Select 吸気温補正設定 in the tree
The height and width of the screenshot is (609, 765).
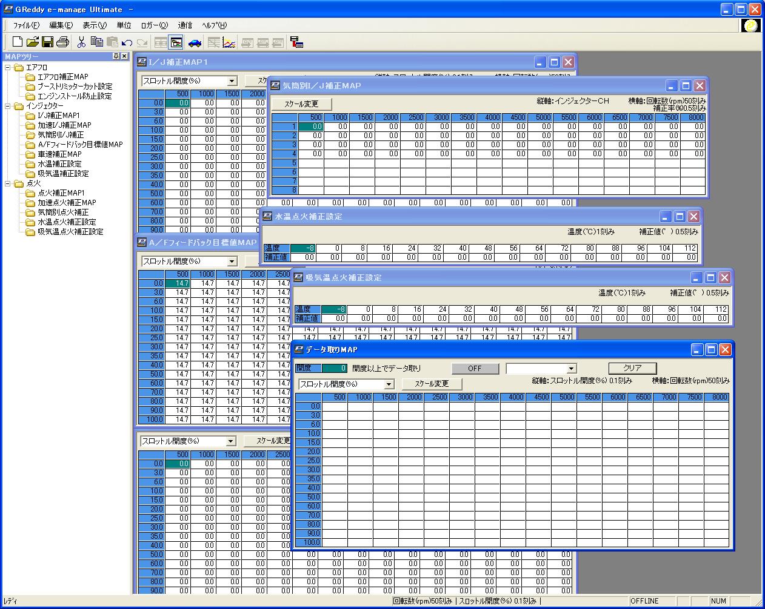click(x=63, y=174)
